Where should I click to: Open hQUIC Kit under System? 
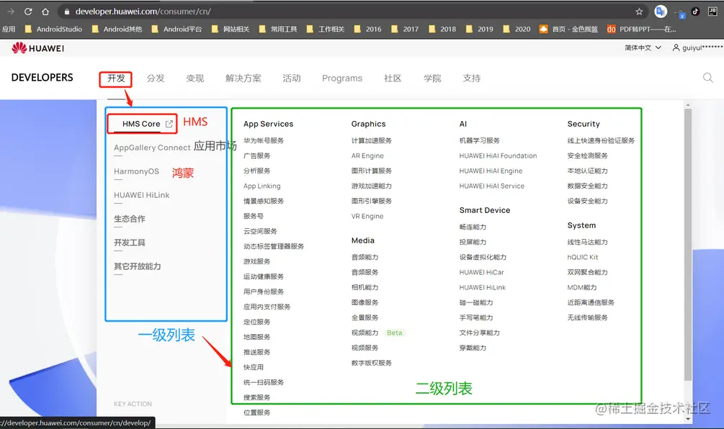(583, 258)
